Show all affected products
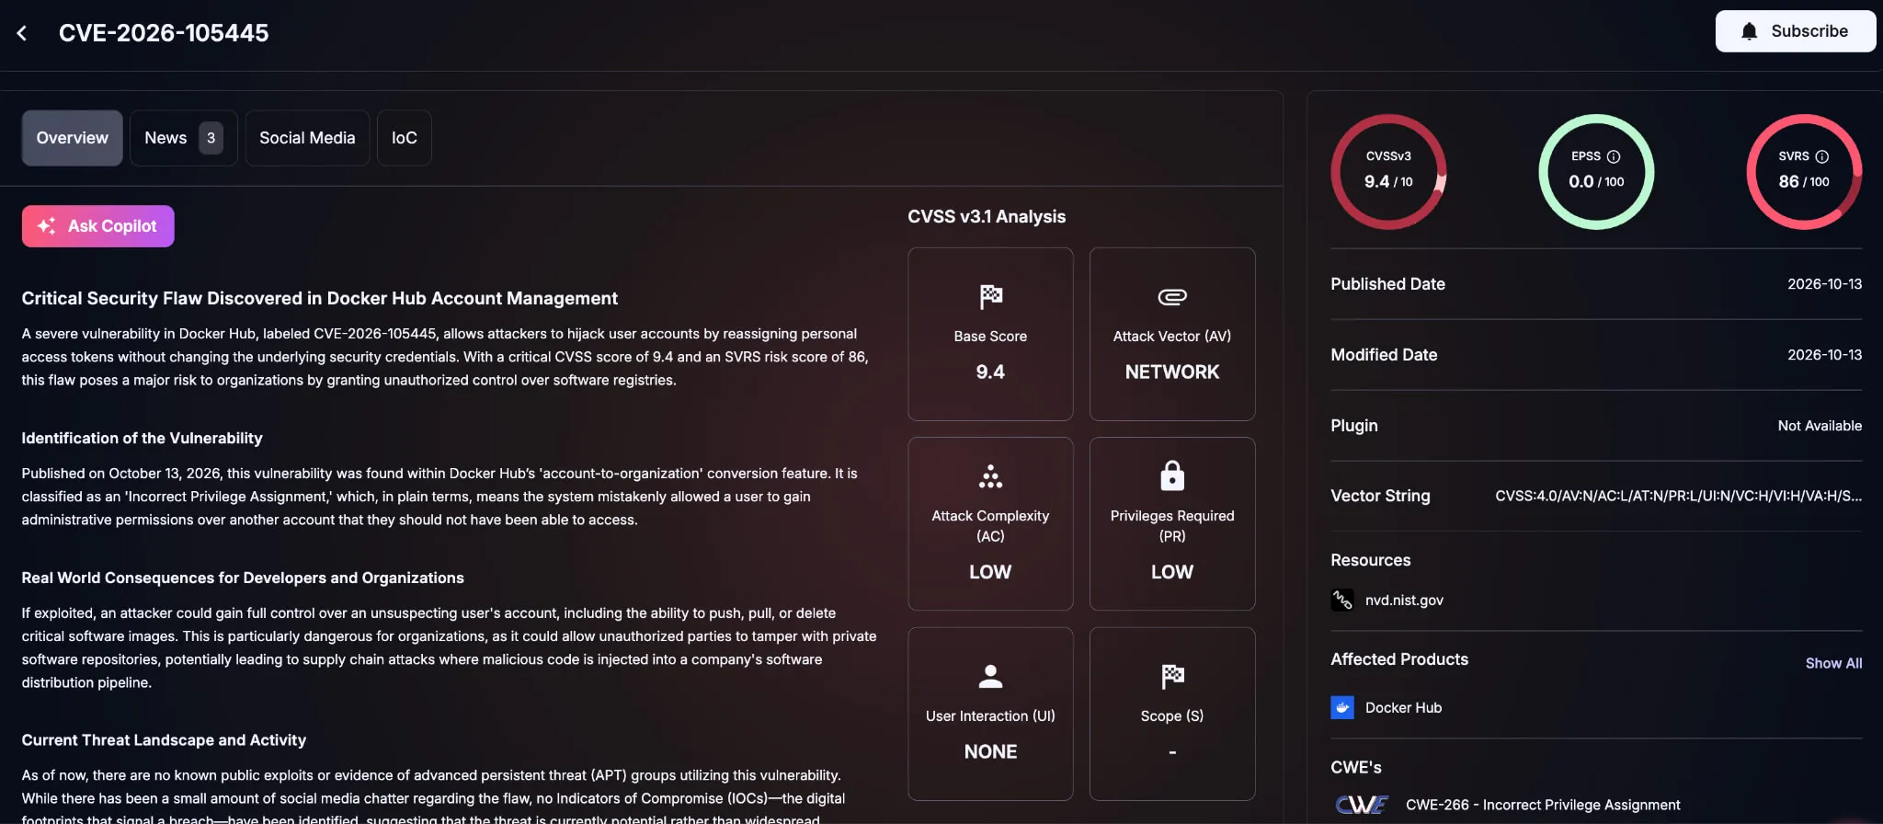Viewport: 1883px width, 824px height. [x=1833, y=663]
